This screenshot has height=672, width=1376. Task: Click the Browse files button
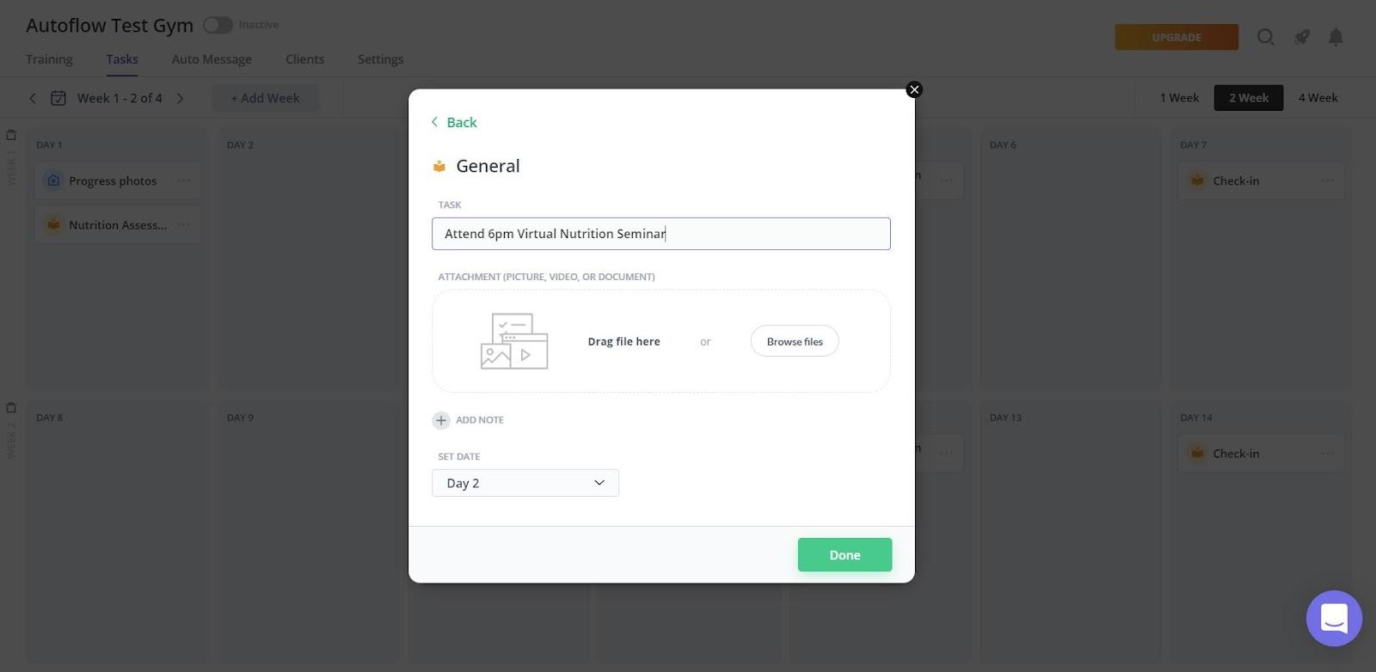click(x=795, y=341)
